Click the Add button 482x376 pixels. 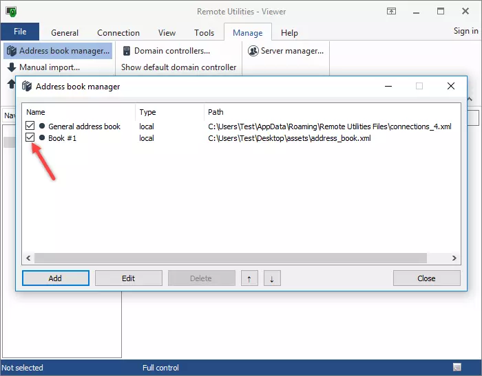[x=56, y=278]
